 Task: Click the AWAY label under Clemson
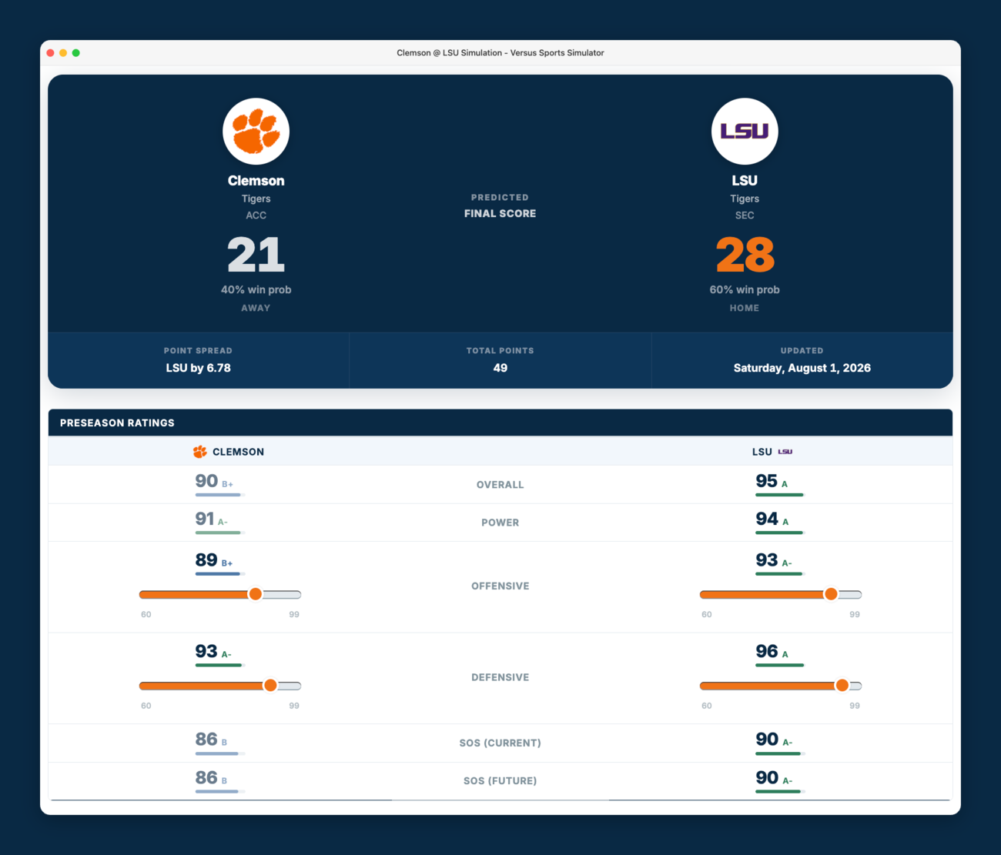[x=256, y=308]
